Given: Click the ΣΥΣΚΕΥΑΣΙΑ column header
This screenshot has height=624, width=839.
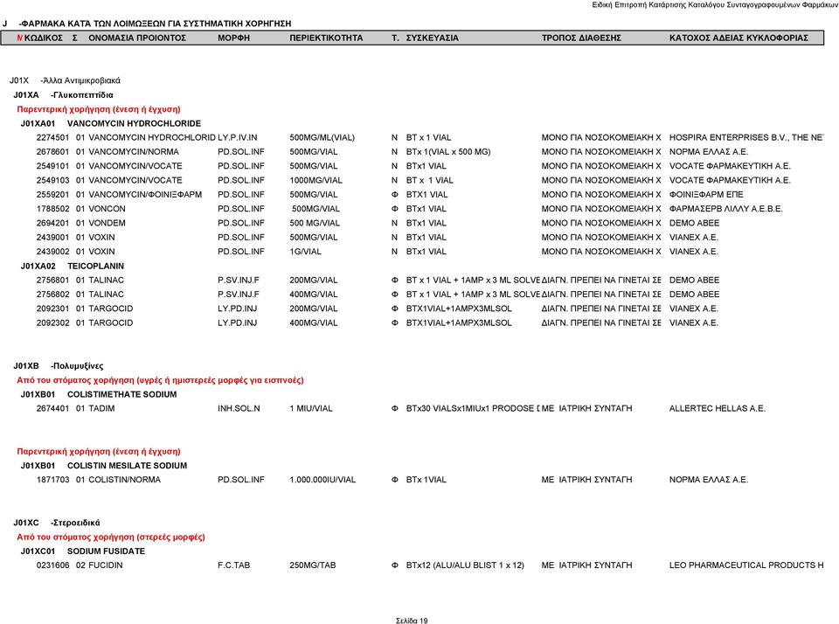Looking at the screenshot, I should click(x=432, y=38).
